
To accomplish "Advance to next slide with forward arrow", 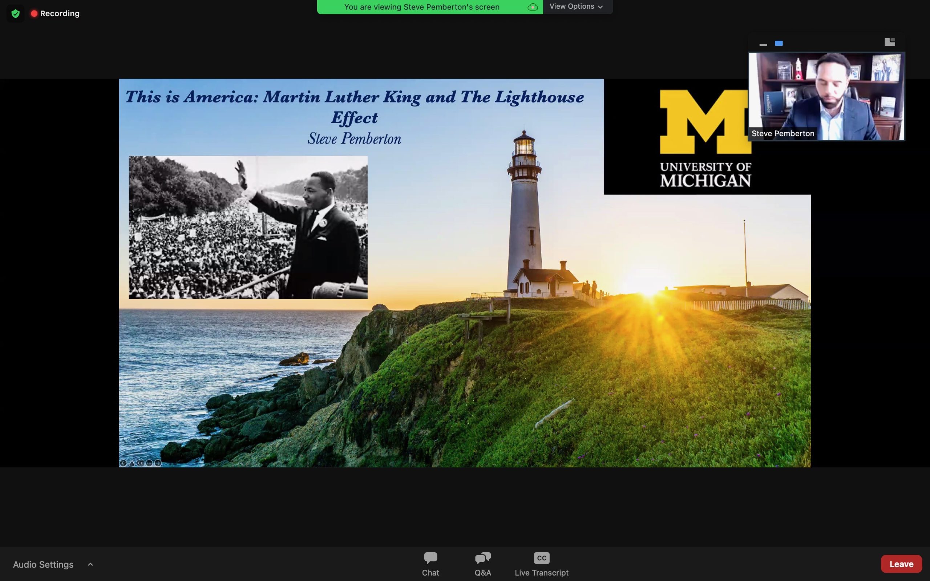I will point(158,463).
